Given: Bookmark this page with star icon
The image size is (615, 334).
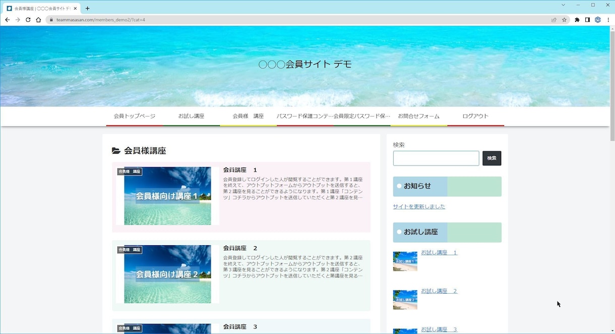Looking at the screenshot, I should [x=564, y=20].
